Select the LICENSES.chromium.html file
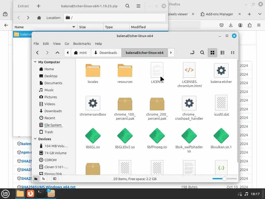This screenshot has height=199, width=265. [x=189, y=75]
